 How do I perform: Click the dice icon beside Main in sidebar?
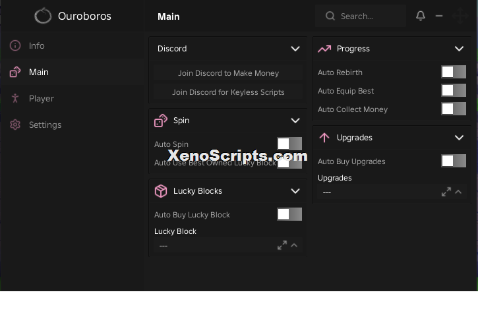point(15,72)
